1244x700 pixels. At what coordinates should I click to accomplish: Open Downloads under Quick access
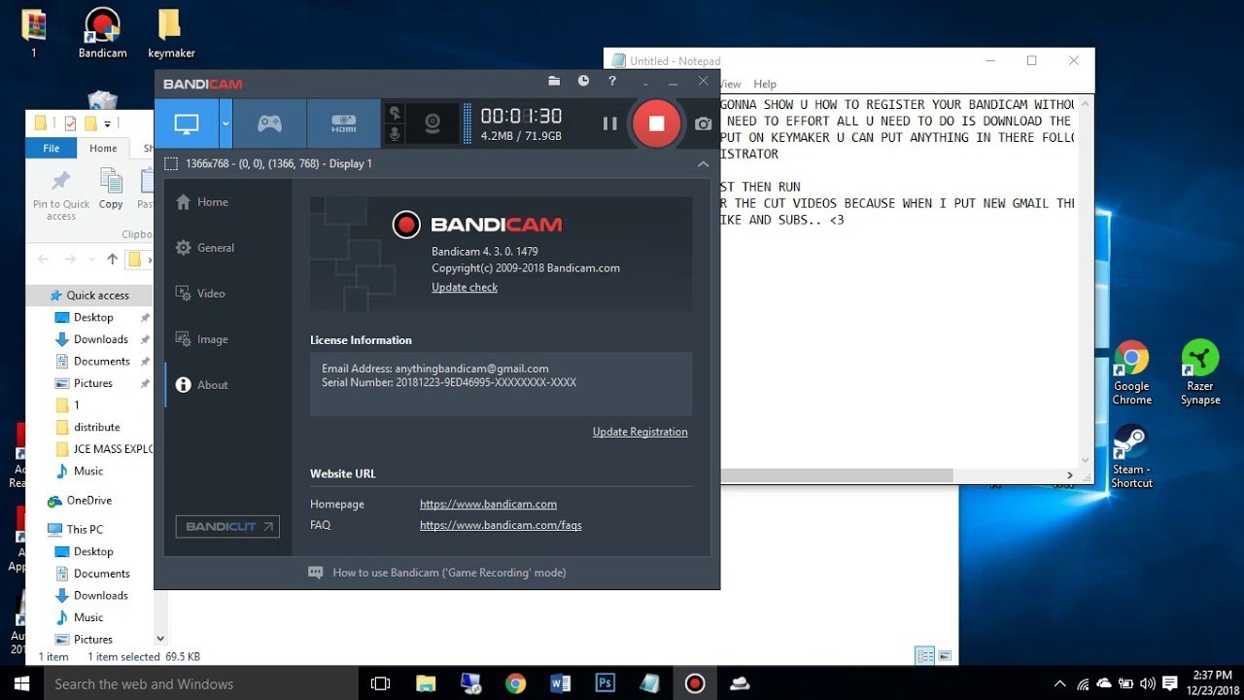101,339
